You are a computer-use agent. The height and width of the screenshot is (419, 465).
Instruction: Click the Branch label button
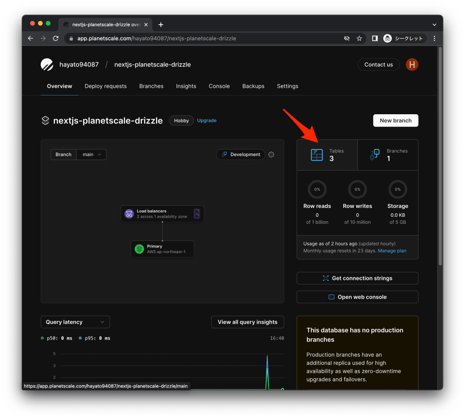click(64, 155)
